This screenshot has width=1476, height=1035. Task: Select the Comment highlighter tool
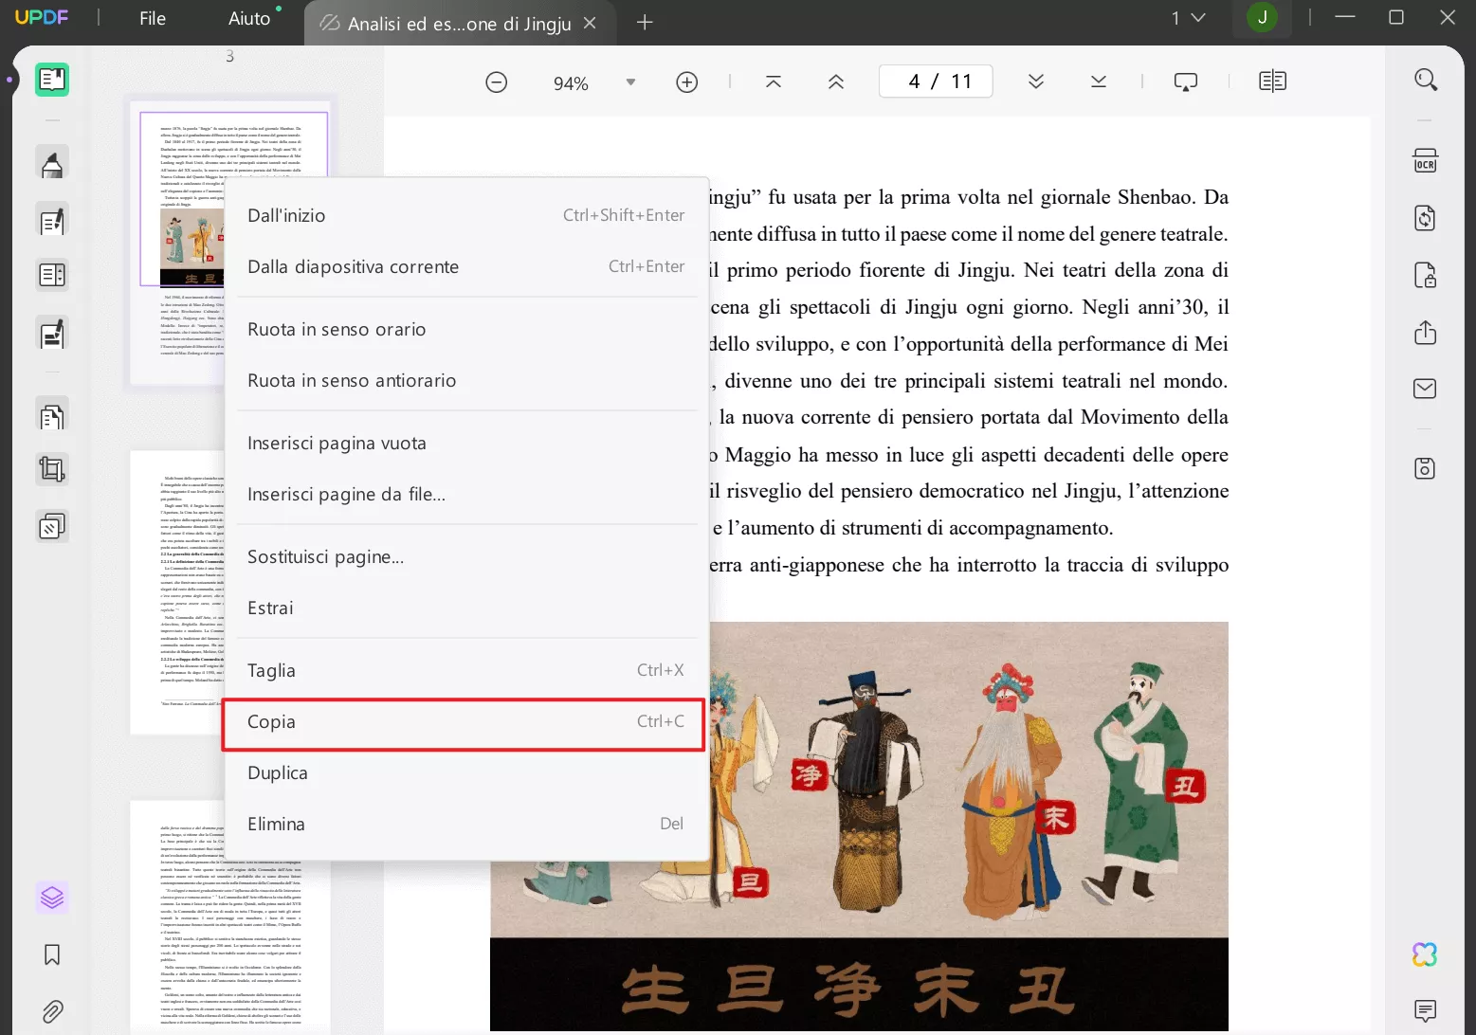click(52, 164)
